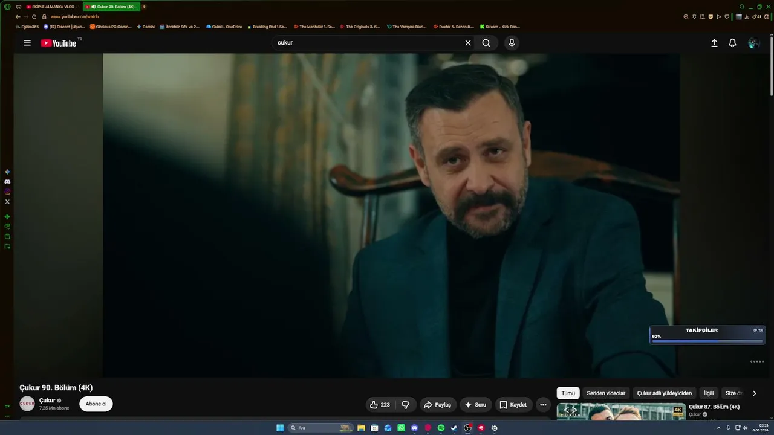Open the taskbar clock and date
This screenshot has height=435, width=774.
pyautogui.click(x=761, y=428)
